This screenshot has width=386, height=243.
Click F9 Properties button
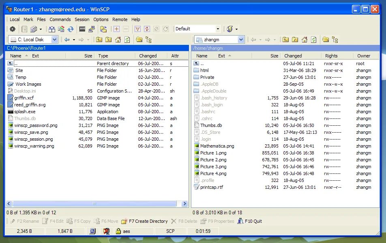pos(217,221)
